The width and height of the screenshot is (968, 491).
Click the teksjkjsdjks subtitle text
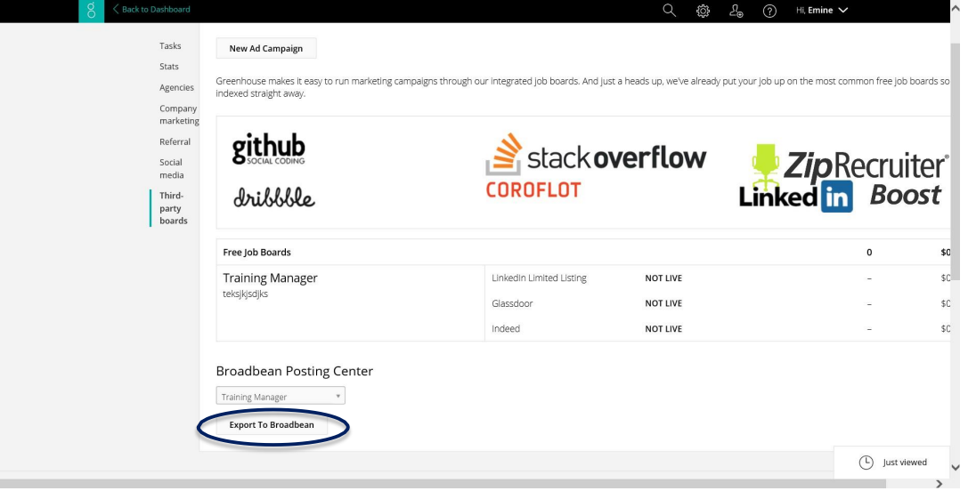246,294
